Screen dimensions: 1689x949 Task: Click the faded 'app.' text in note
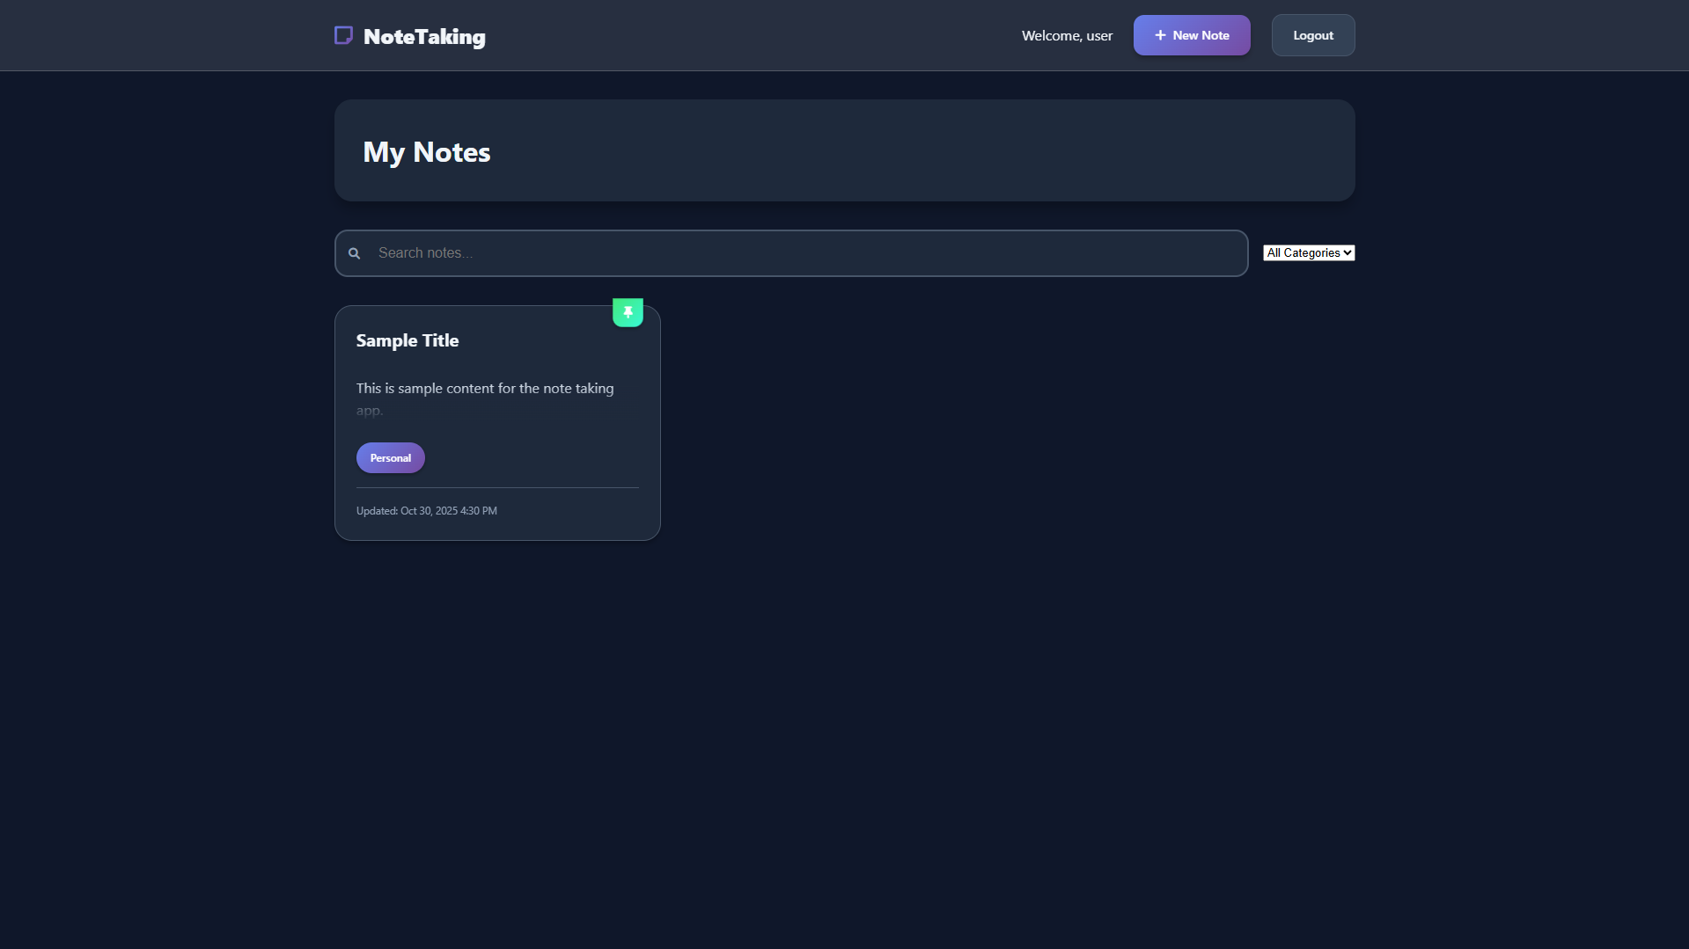pos(370,411)
